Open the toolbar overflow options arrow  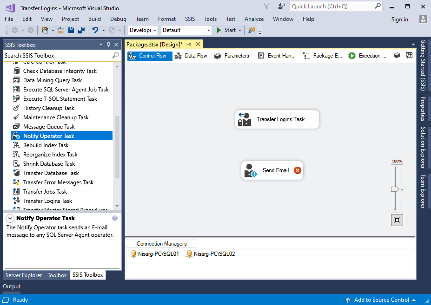tap(260, 32)
